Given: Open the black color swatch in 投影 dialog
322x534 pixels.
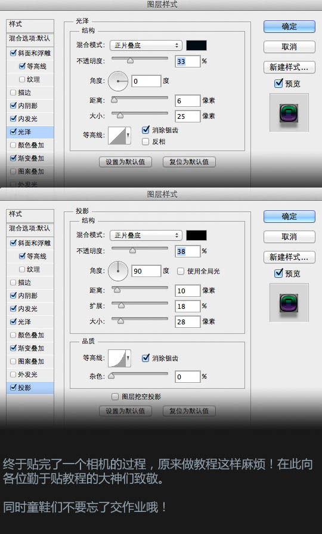Looking at the screenshot, I should point(196,235).
